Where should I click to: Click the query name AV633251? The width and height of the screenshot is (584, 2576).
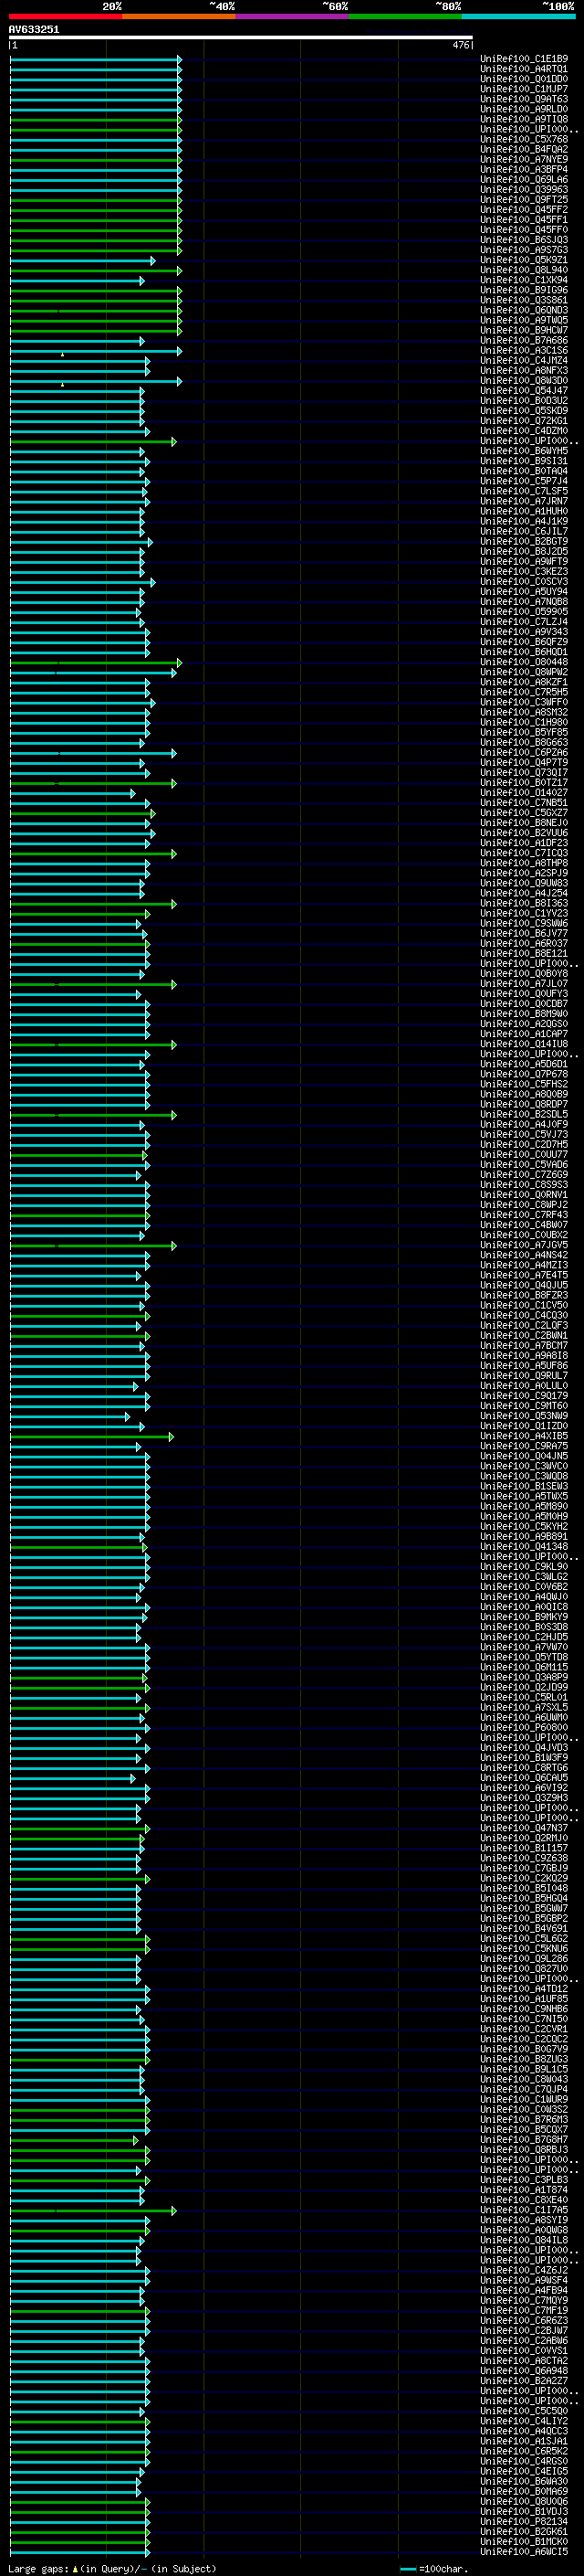click(x=34, y=29)
